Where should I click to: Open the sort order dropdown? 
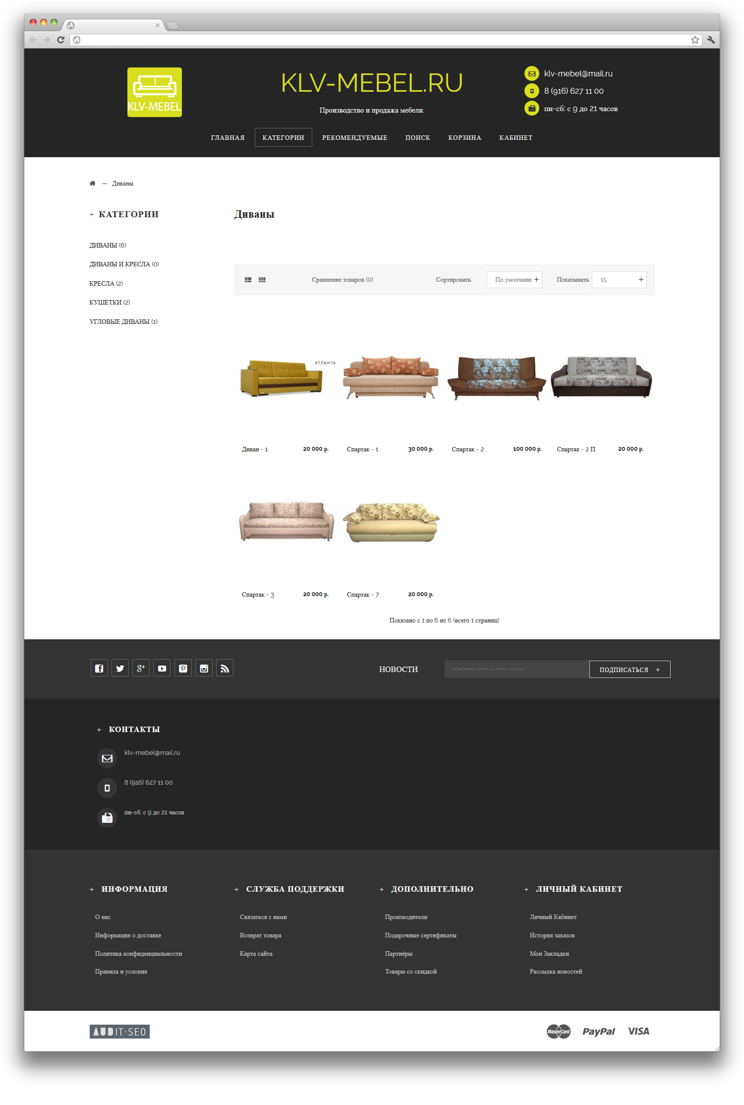pos(514,280)
